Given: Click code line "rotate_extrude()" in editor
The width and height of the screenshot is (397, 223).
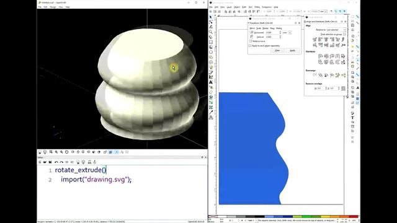Looking at the screenshot, I should click(81, 170).
